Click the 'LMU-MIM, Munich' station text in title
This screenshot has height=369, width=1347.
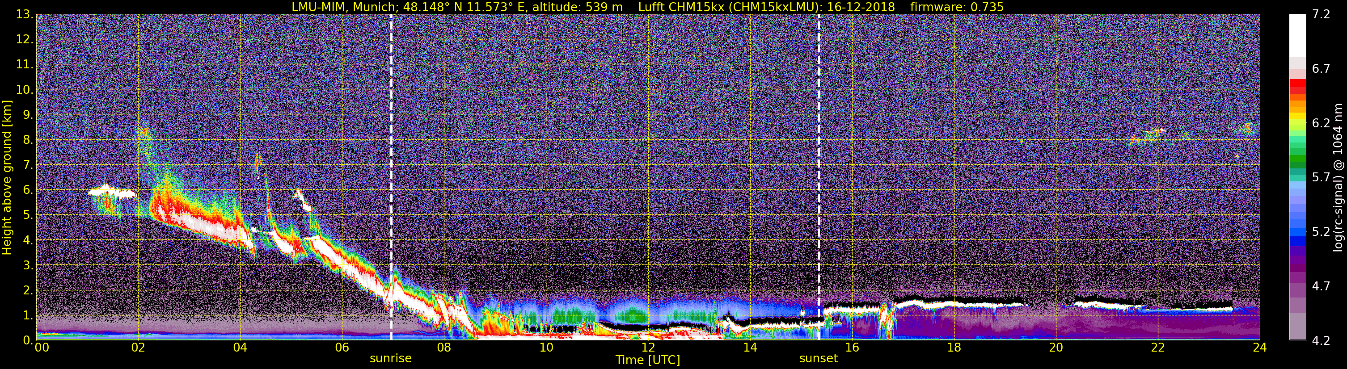(345, 7)
